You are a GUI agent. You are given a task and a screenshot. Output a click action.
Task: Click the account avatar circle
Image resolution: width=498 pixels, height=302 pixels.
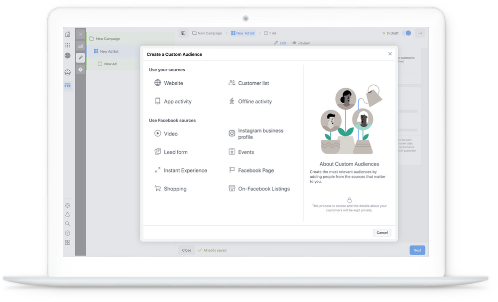[x=68, y=56]
